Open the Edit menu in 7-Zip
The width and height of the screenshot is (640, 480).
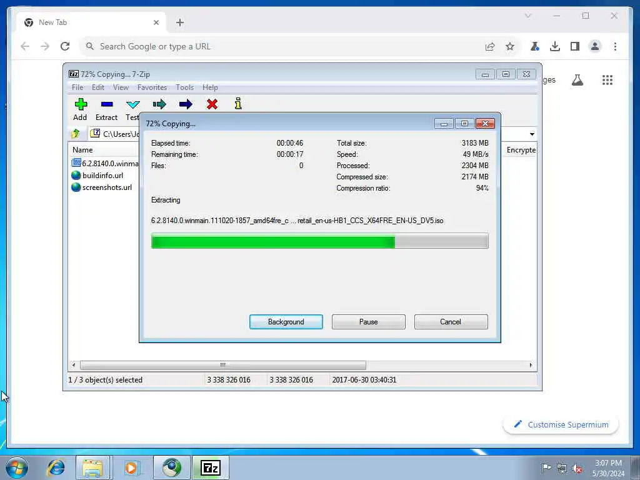[x=97, y=87]
